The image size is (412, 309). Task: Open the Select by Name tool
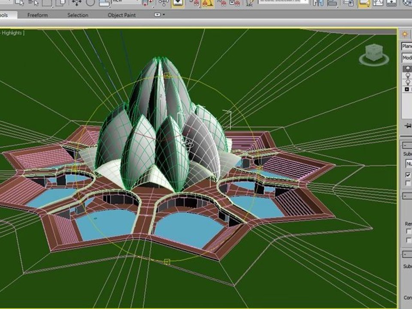point(33,3)
